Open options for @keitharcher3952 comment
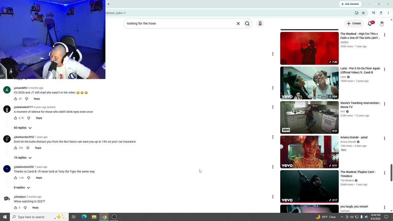Viewport: 393px width, 221px height. pyautogui.click(x=273, y=137)
